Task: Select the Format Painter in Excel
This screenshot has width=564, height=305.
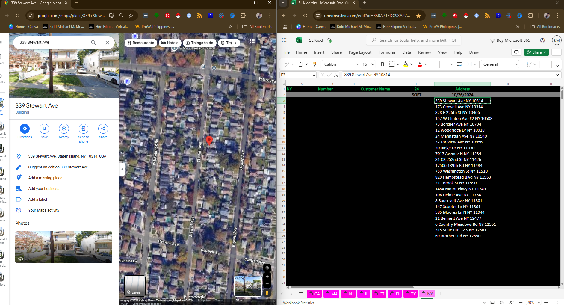Action: pyautogui.click(x=314, y=64)
